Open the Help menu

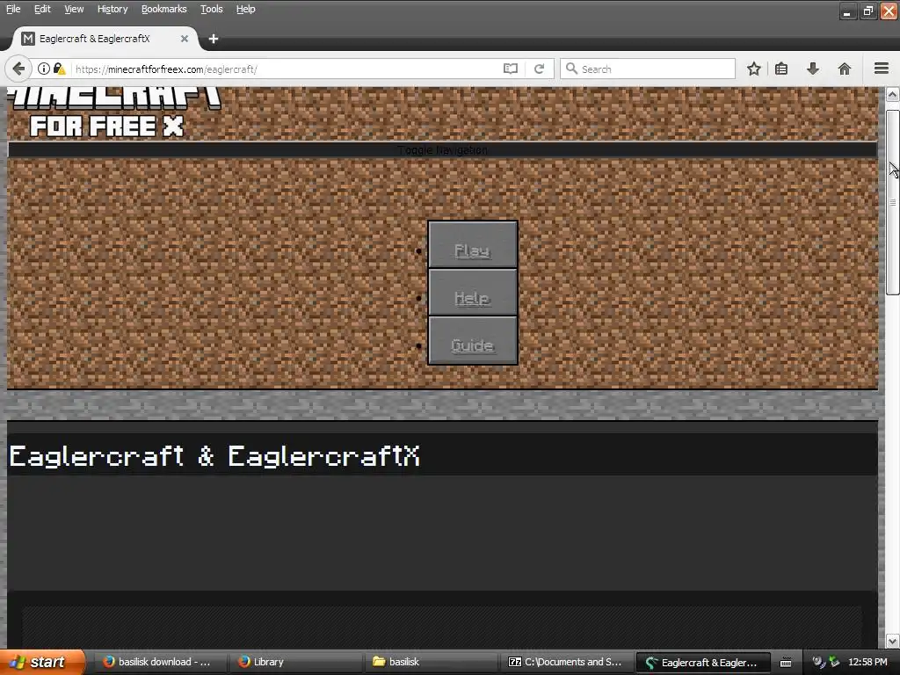pos(246,9)
